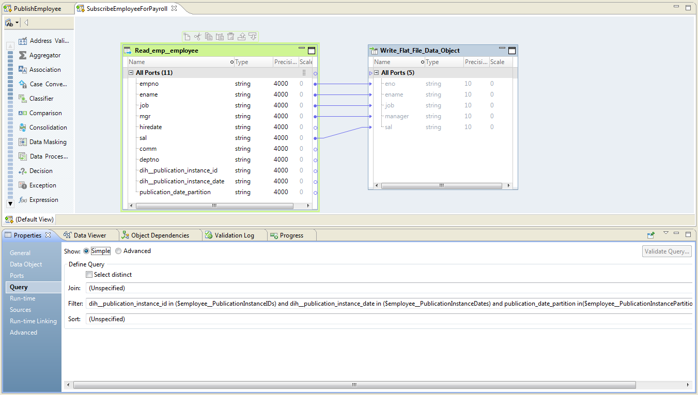This screenshot has width=698, height=395.
Task: Select the Simple query radio button
Action: click(x=86, y=251)
